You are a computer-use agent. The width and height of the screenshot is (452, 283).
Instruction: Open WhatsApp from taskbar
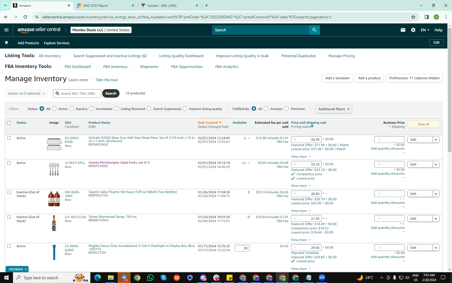150,278
